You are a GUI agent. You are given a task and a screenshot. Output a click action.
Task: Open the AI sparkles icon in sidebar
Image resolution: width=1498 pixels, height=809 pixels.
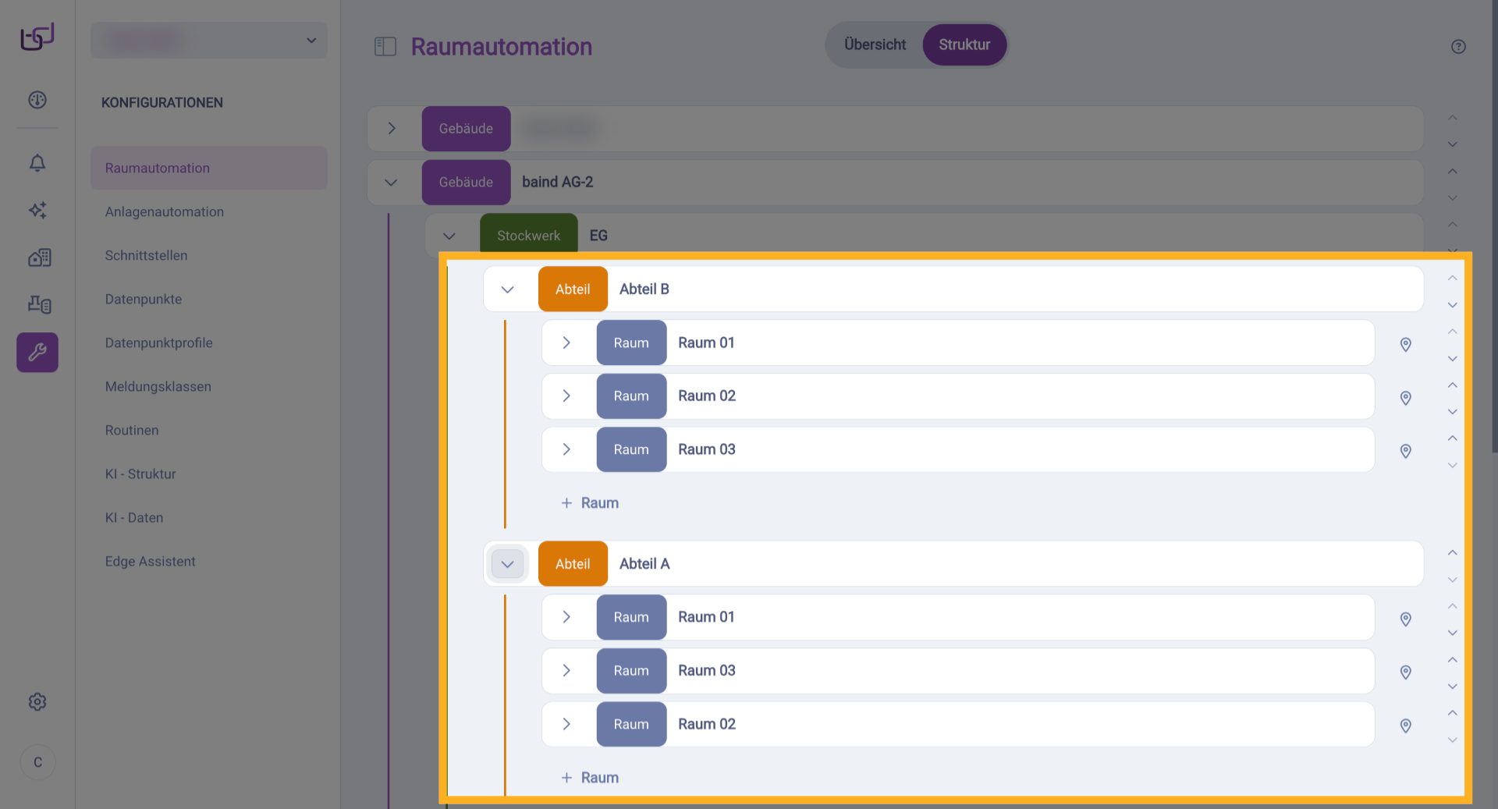click(x=37, y=210)
